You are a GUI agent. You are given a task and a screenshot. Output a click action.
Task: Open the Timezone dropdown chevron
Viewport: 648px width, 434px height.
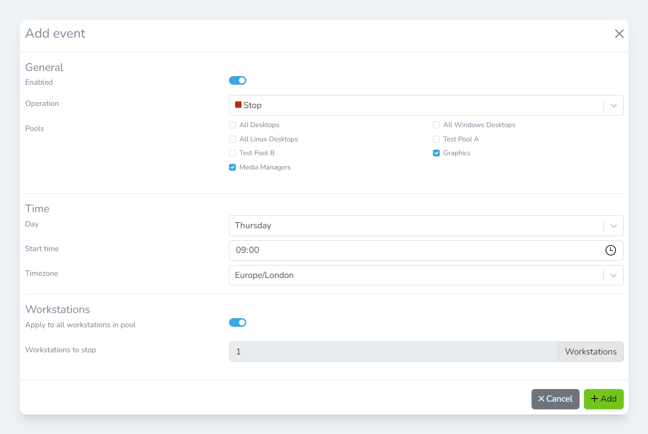click(613, 275)
